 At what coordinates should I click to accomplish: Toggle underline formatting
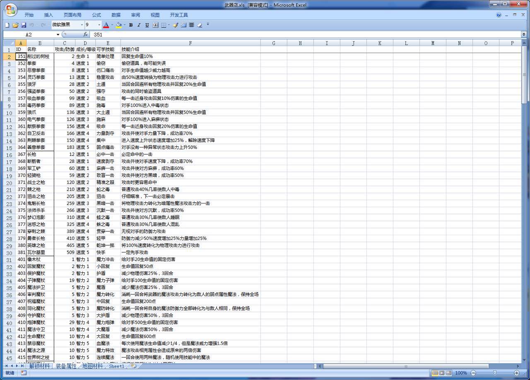[147, 25]
